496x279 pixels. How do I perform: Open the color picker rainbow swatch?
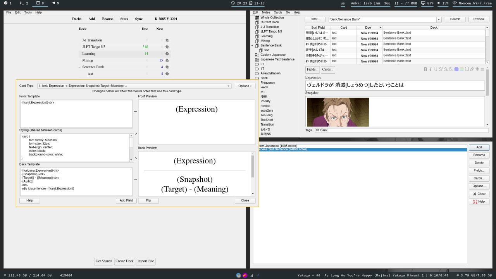tap(462, 69)
